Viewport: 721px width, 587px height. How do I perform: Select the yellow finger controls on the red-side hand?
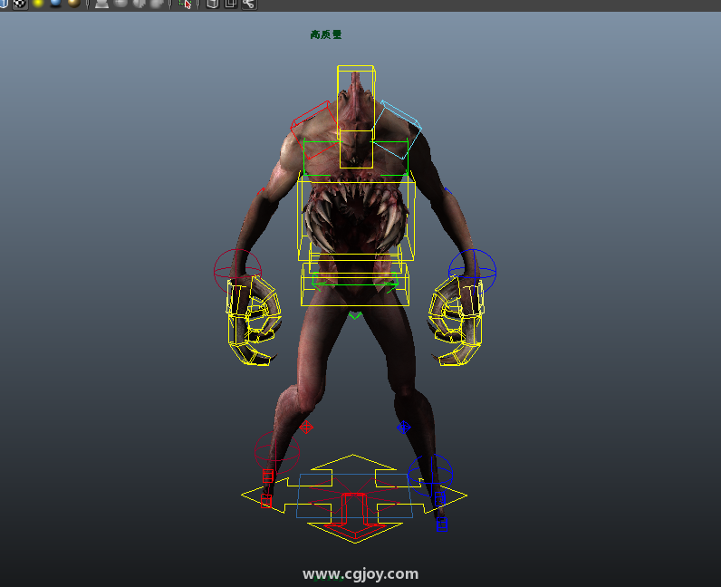point(254,321)
